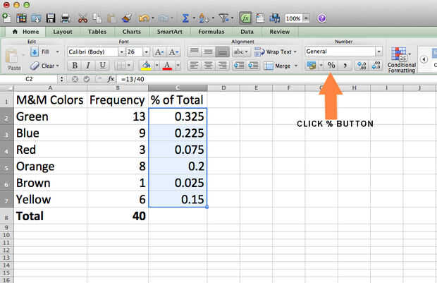437x283 pixels.
Task: Cut selection with scissors icon
Action: point(82,18)
